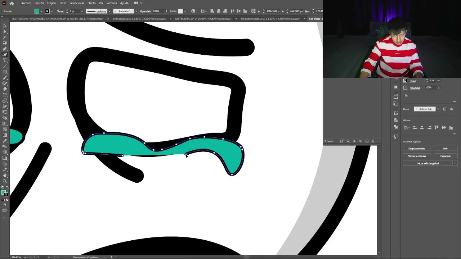
Task: Click Volver a colorear button
Action: point(417,156)
